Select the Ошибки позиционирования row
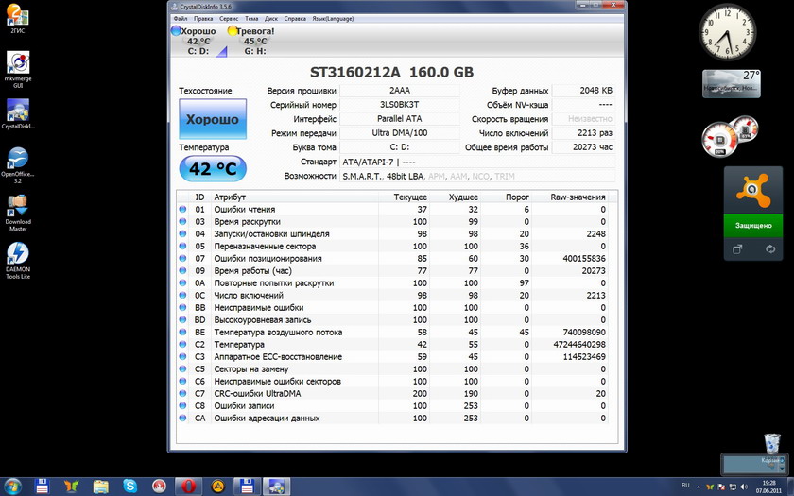The width and height of the screenshot is (794, 496). pos(393,258)
